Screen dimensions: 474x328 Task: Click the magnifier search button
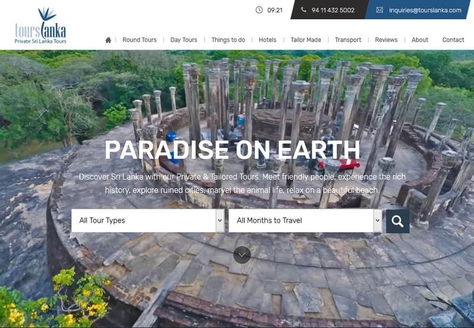click(x=398, y=221)
